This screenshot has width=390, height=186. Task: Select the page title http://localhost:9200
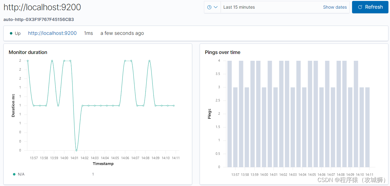click(x=42, y=7)
